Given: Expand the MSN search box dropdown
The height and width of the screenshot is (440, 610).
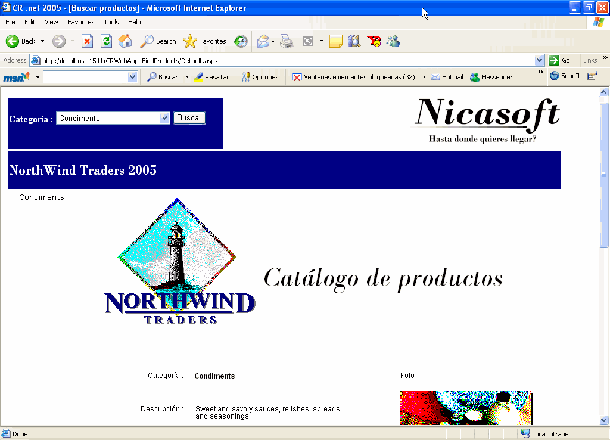Looking at the screenshot, I should pyautogui.click(x=132, y=77).
